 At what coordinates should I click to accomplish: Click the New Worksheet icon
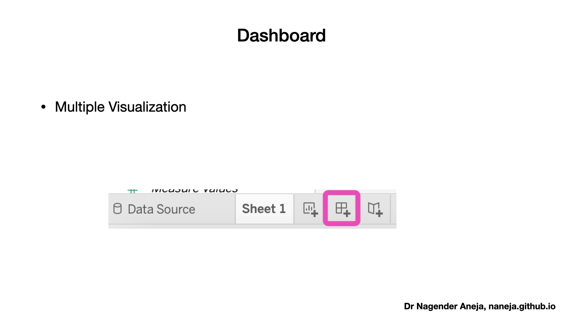[310, 209]
